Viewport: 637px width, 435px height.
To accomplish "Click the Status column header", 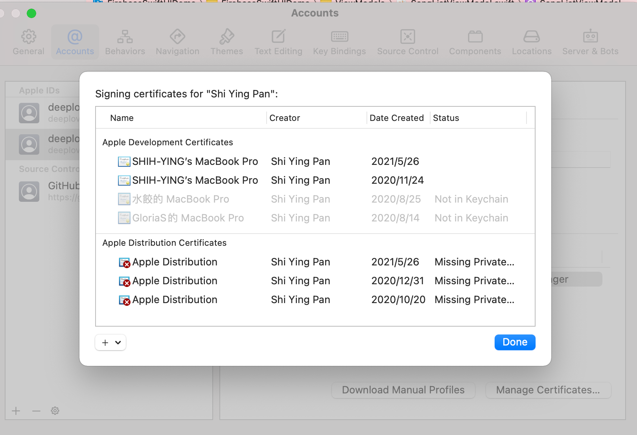I will [x=446, y=118].
